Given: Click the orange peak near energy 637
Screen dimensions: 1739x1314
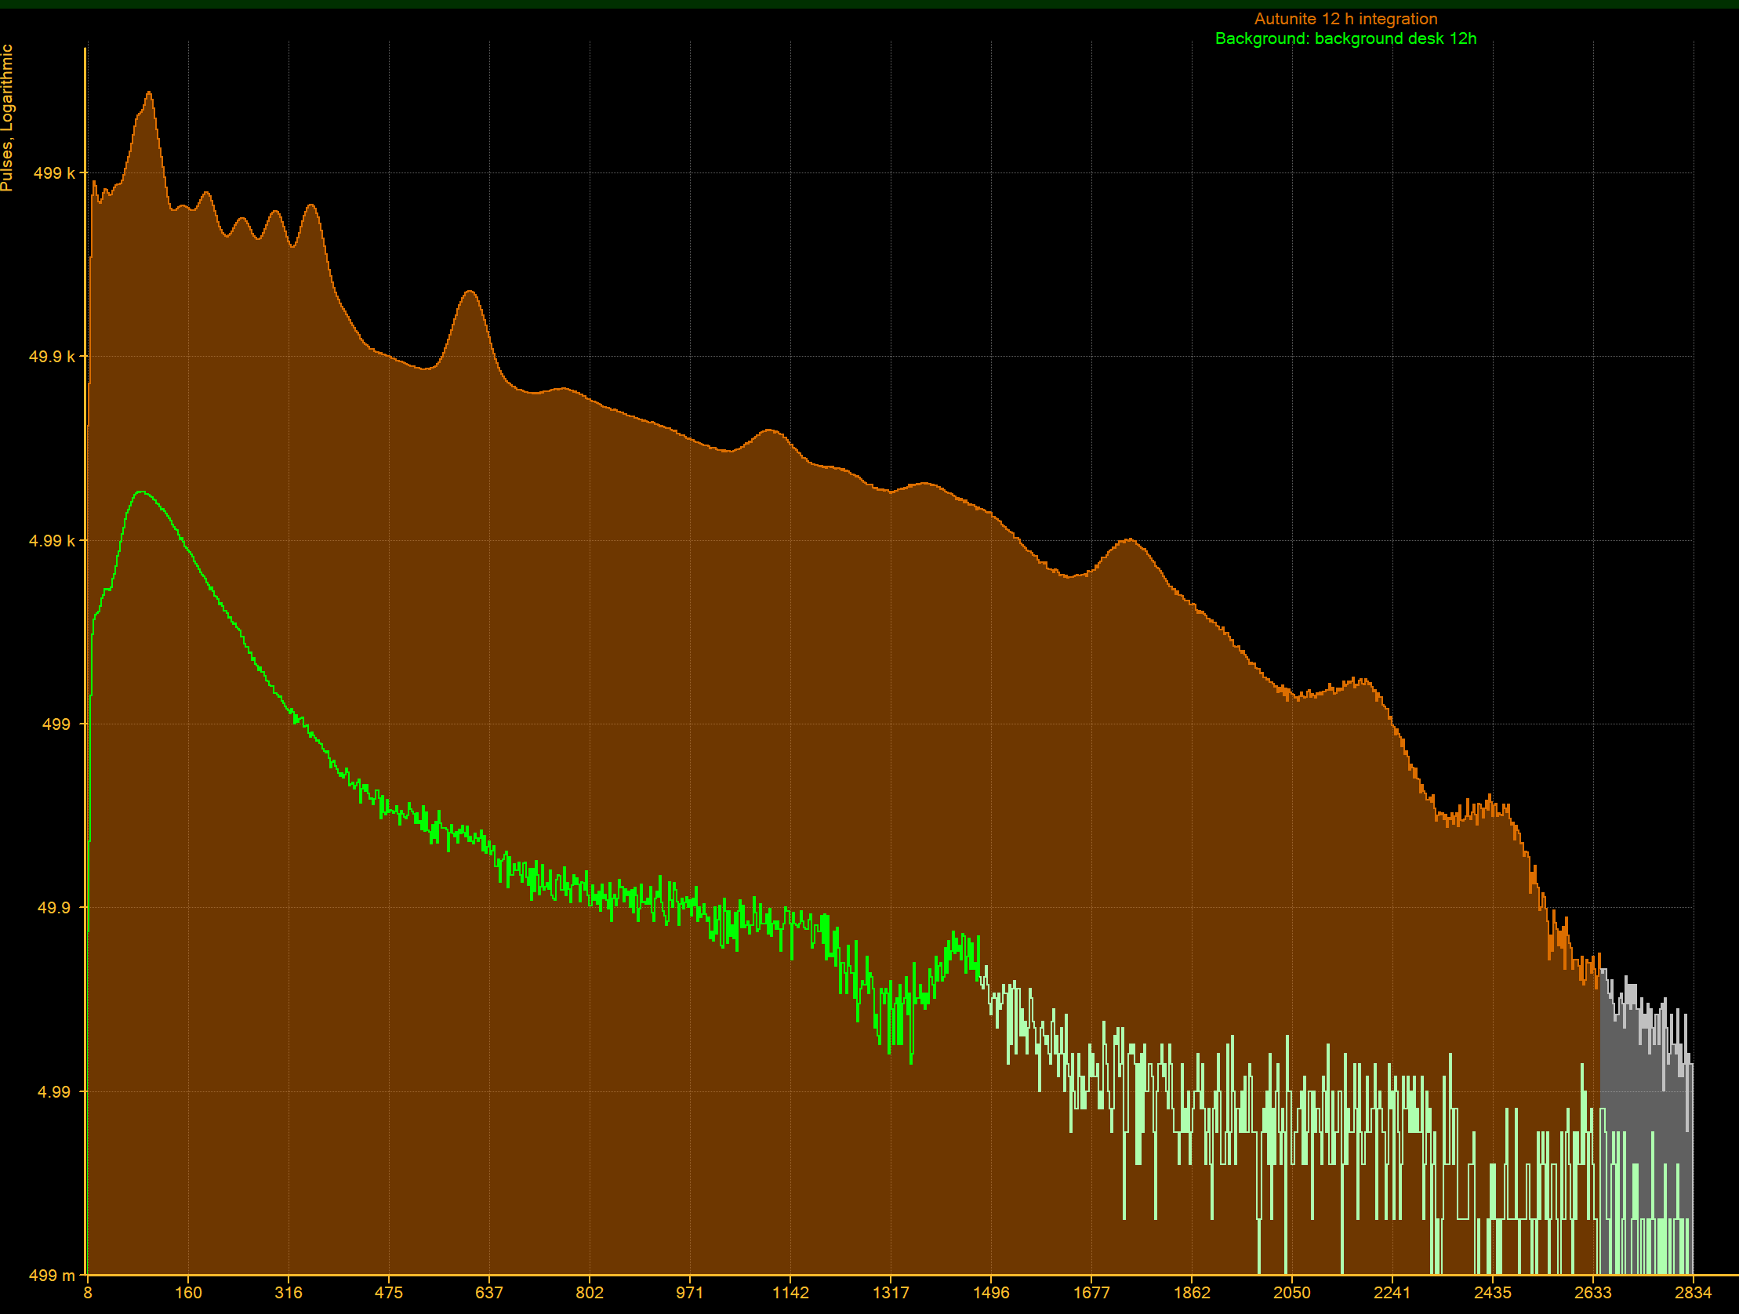Looking at the screenshot, I should coord(470,292).
